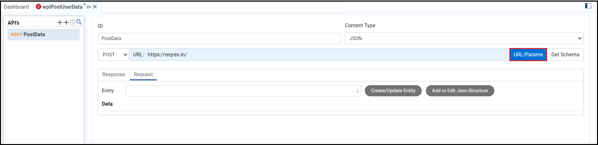Select the Request tab

coord(143,75)
